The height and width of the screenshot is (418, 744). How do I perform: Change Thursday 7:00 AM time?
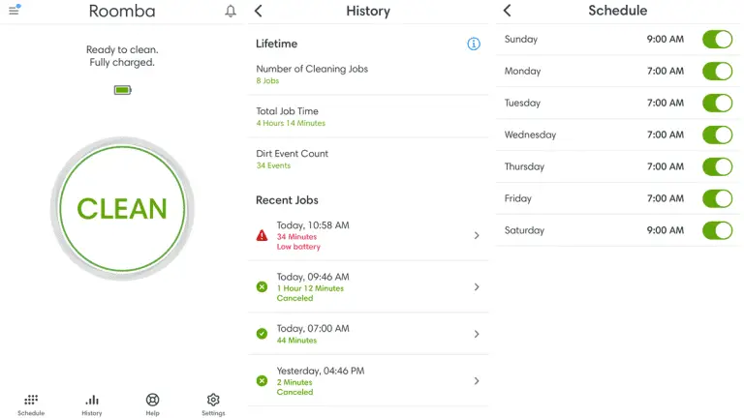(x=666, y=166)
